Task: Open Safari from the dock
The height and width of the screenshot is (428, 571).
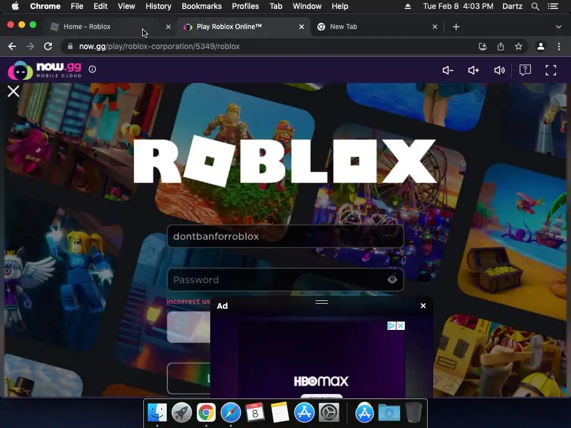Action: [231, 413]
